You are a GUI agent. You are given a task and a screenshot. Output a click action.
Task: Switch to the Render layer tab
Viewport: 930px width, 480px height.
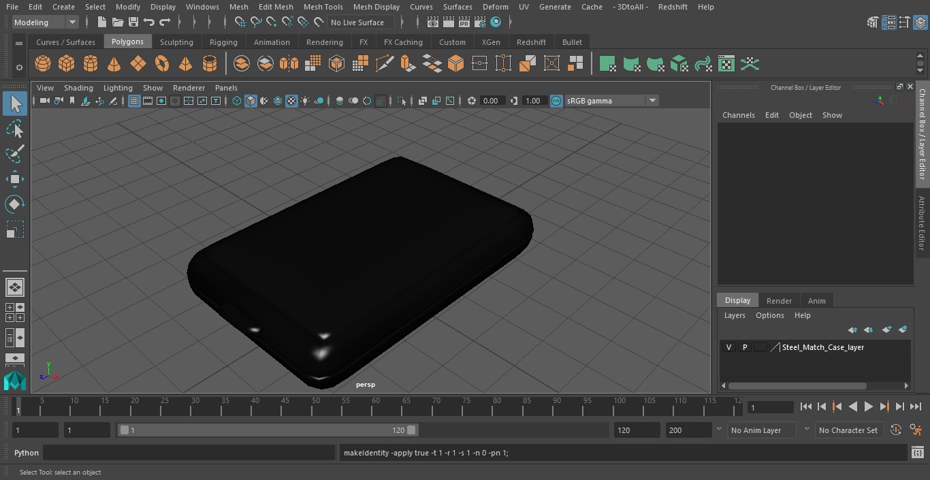point(779,301)
